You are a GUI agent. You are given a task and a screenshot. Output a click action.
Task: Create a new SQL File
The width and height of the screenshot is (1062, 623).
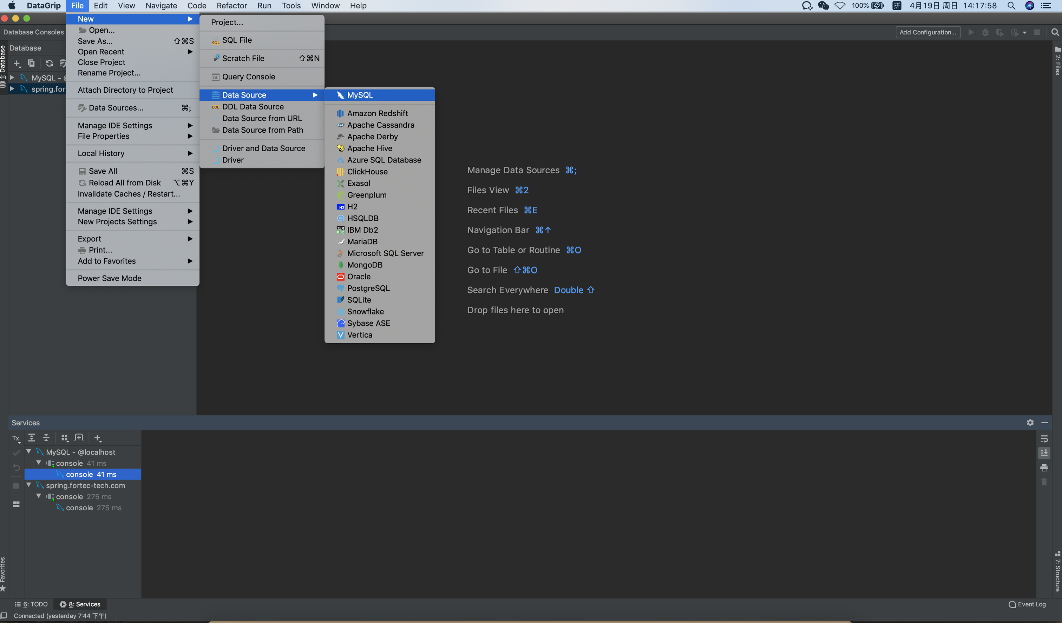(262, 40)
